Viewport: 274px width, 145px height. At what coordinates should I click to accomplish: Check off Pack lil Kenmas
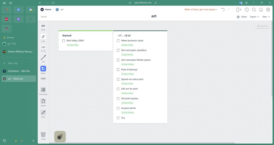click(x=118, y=70)
